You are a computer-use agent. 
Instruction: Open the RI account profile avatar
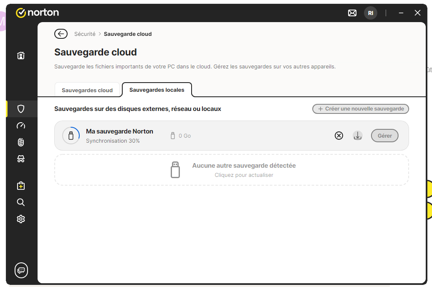coord(370,13)
